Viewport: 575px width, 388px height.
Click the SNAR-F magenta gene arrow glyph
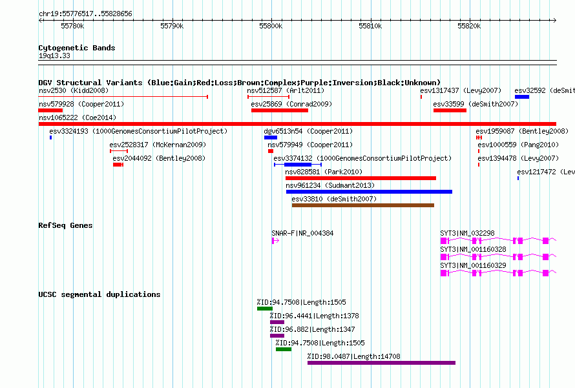click(x=275, y=241)
